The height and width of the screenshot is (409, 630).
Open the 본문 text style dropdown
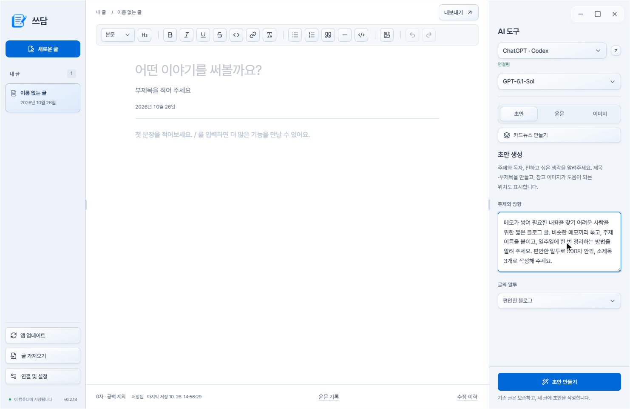point(118,35)
